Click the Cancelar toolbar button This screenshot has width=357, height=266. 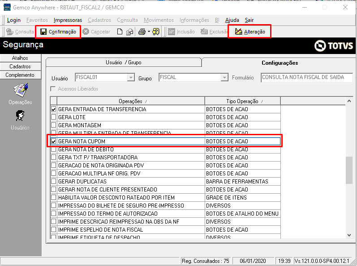point(97,32)
